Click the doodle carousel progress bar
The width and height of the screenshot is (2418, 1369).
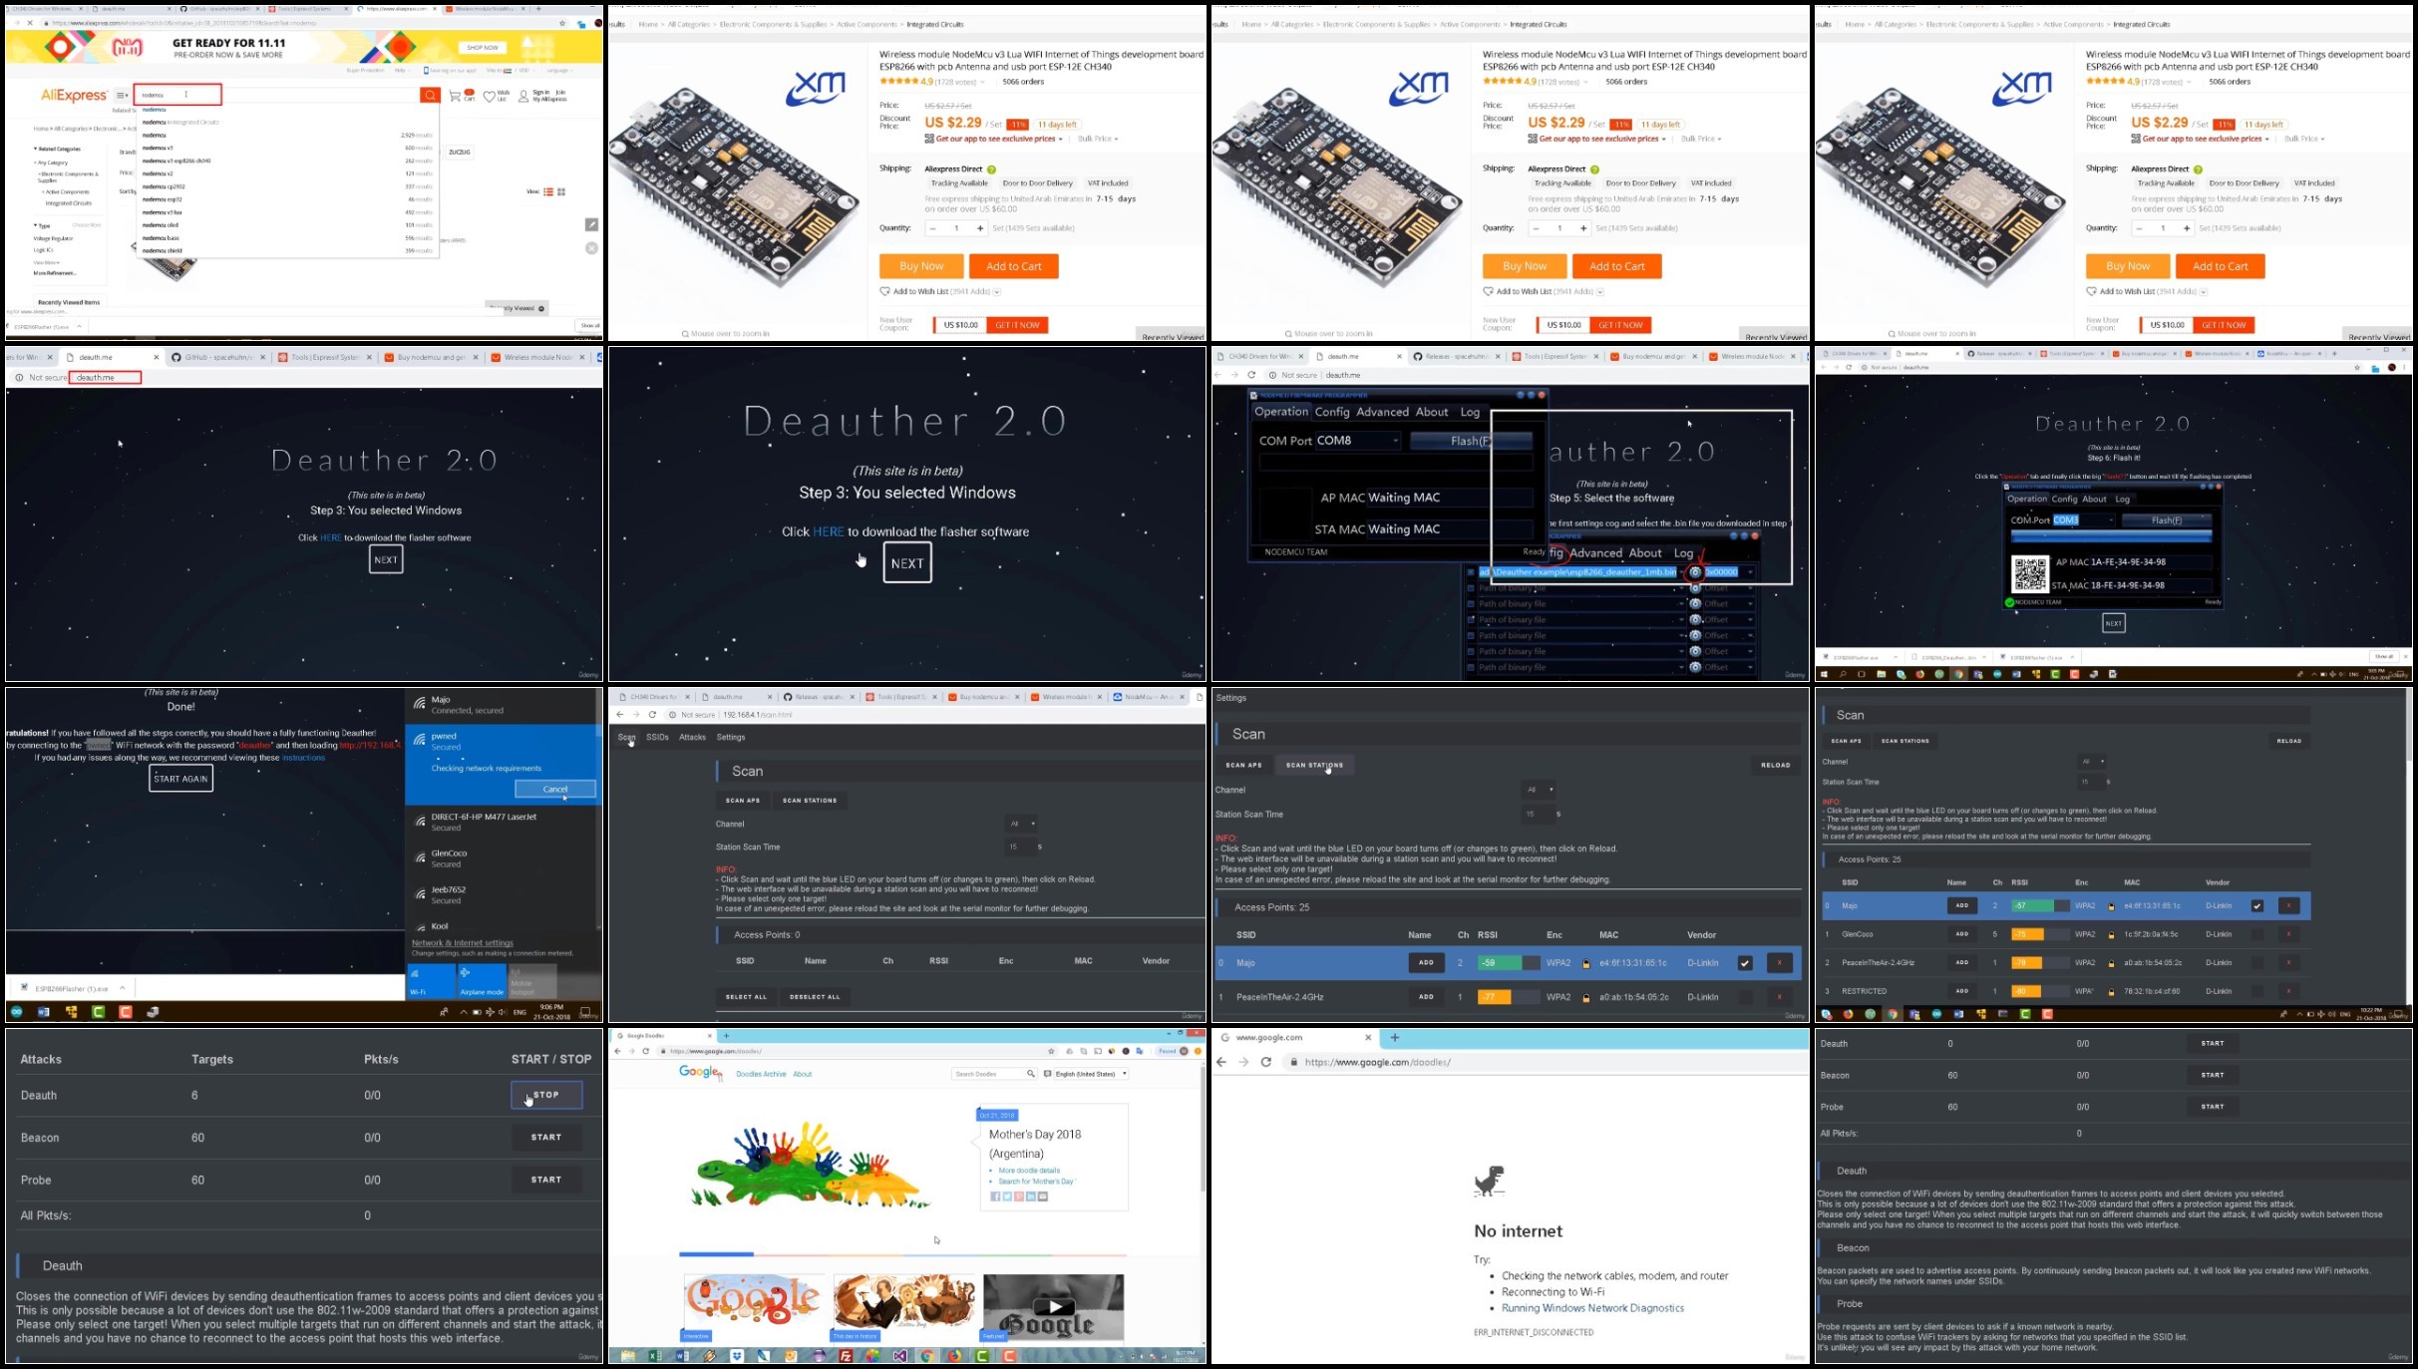point(902,1254)
